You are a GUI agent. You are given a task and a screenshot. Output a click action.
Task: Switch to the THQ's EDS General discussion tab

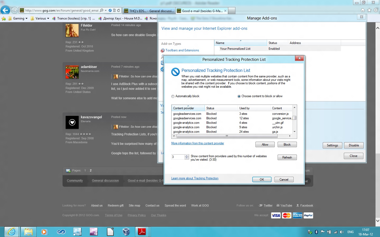[x=149, y=11]
